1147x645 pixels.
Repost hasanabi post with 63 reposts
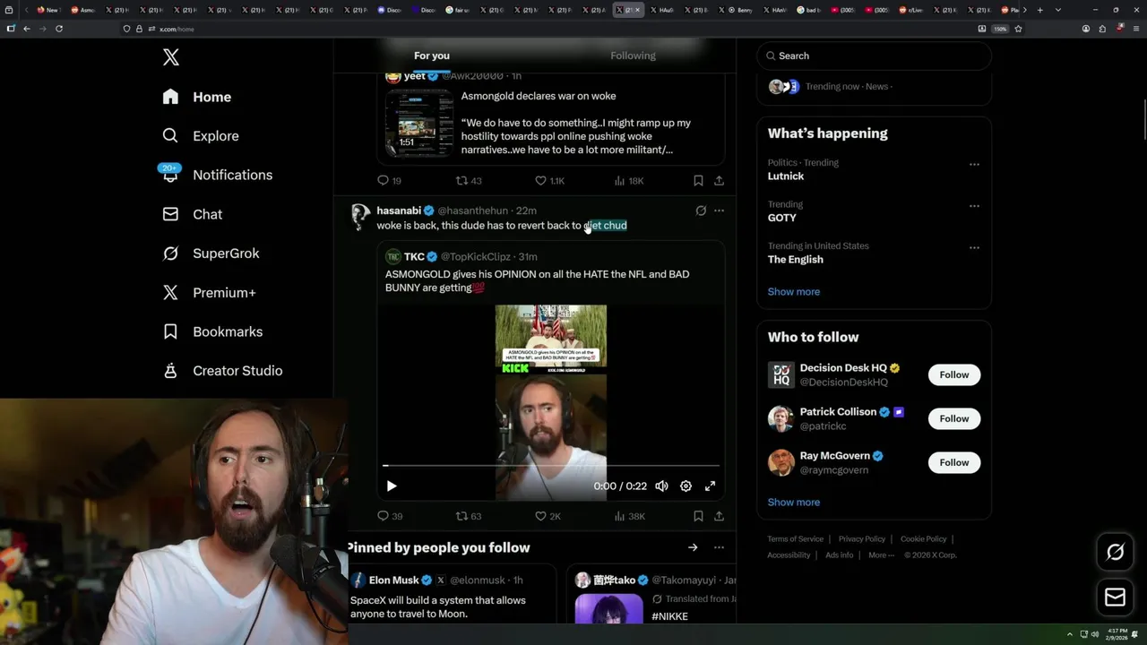click(469, 516)
